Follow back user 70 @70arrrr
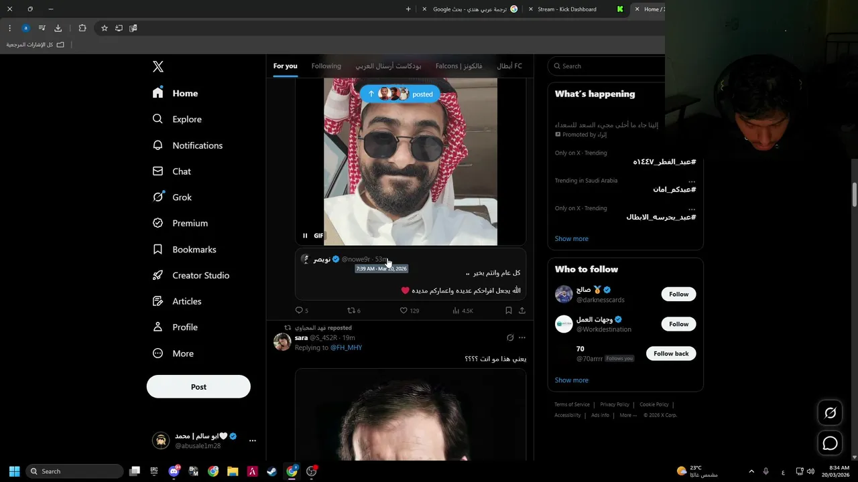 (671, 353)
